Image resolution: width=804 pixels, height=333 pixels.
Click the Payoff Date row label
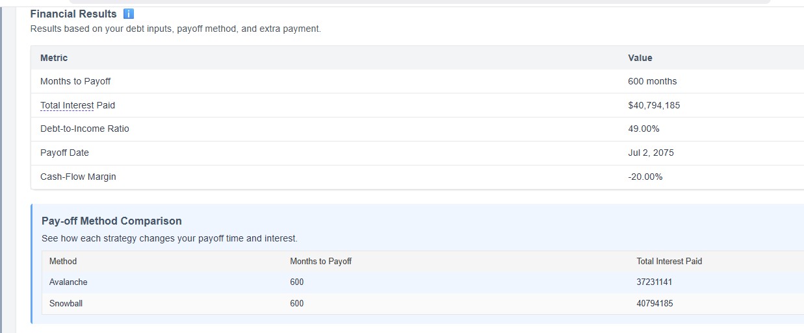click(64, 153)
